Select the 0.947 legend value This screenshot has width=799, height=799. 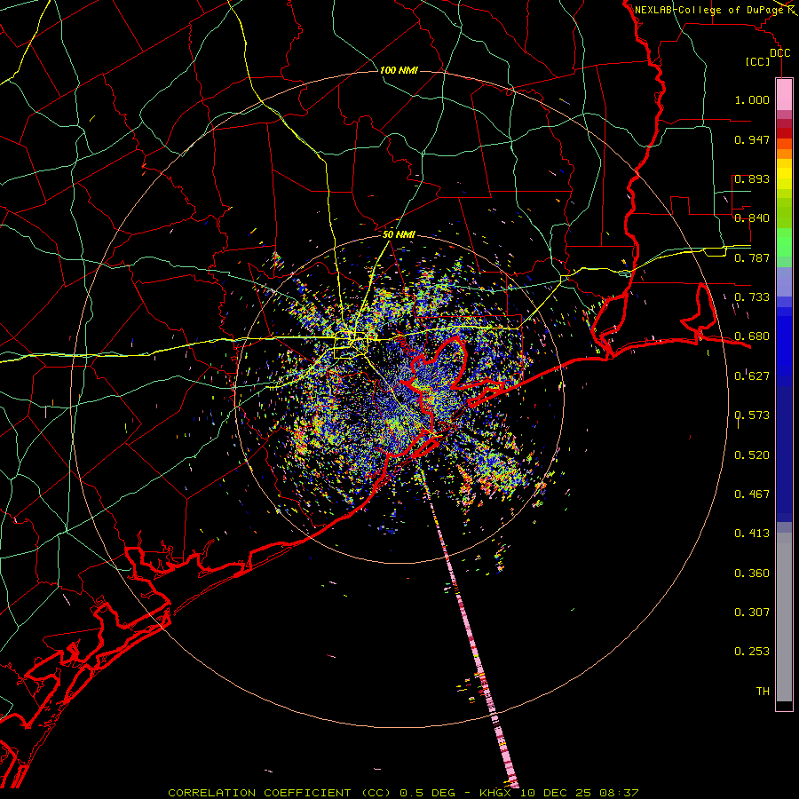click(x=752, y=139)
